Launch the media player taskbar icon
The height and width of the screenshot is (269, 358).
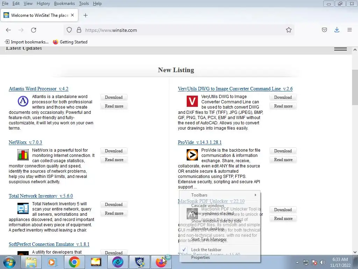tap(52, 262)
